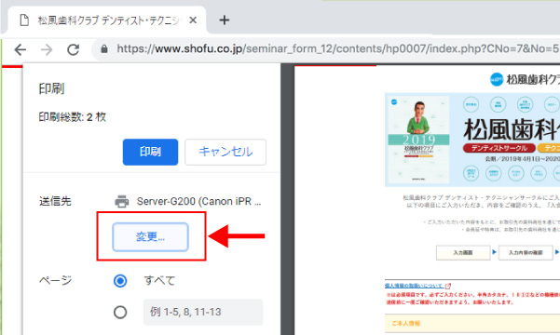The width and height of the screenshot is (560, 335).
Task: Click the 入力内容の確認 step box
Action: click(526, 252)
